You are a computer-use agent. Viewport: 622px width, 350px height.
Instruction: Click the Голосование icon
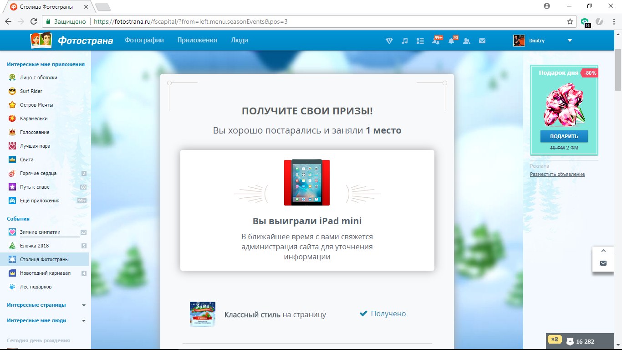click(x=12, y=132)
